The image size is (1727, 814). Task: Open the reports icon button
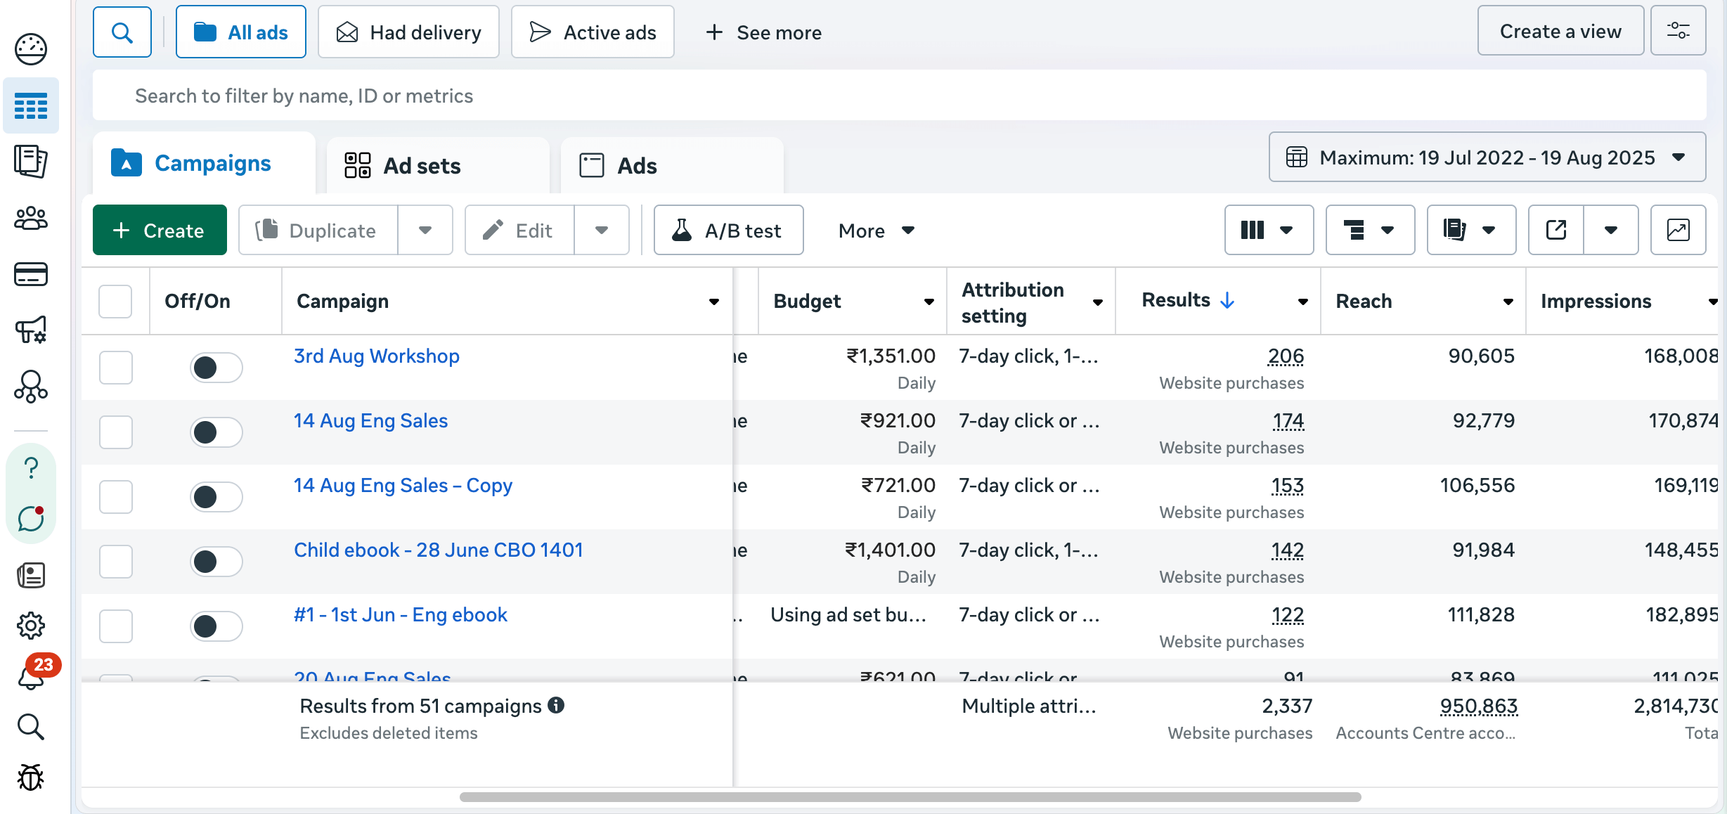[1471, 230]
